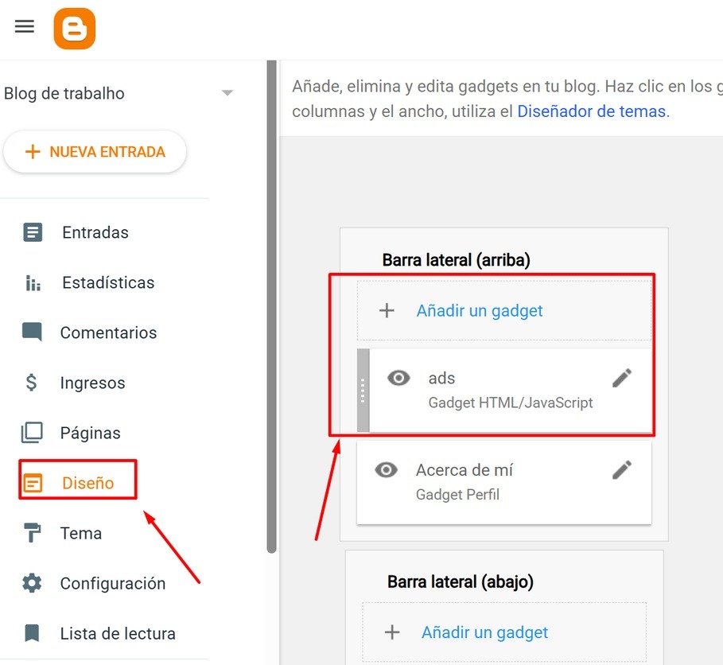Go to Estadísticas
723x665 pixels.
(x=108, y=282)
